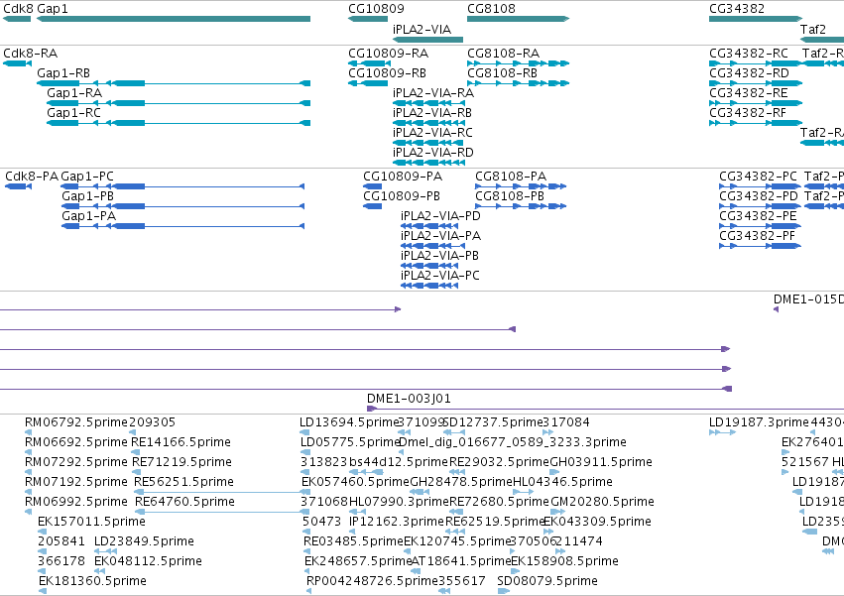844x596 pixels.
Task: Select the CG10809 gene label
Action: tap(376, 9)
